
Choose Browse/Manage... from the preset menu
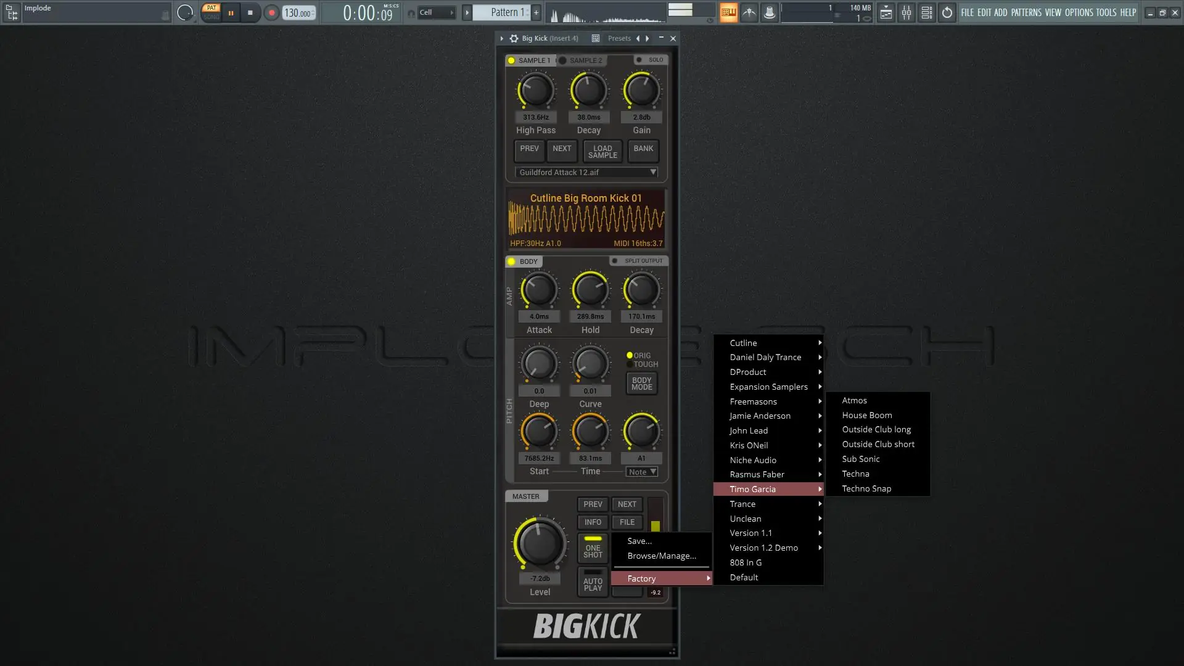pyautogui.click(x=661, y=556)
